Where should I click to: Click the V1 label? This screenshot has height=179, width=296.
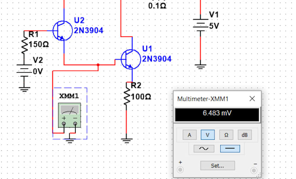(214, 14)
